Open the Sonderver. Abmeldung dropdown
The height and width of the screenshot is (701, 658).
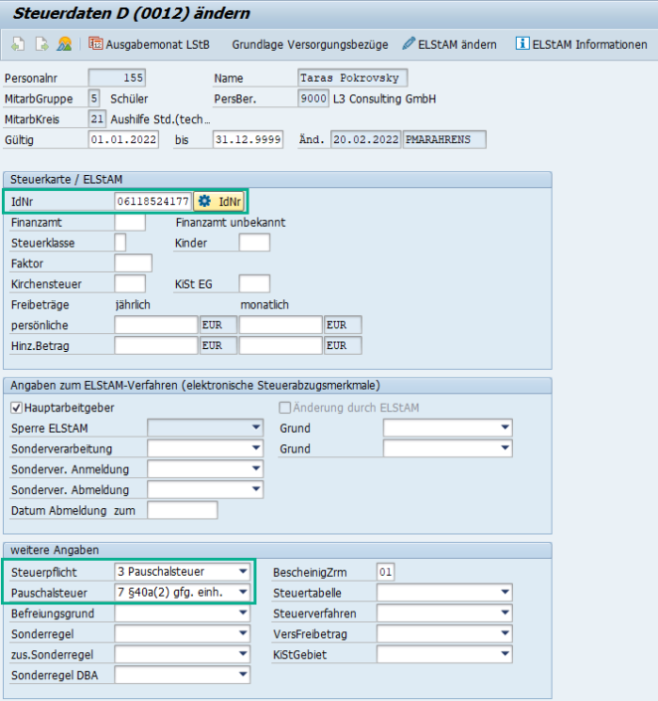click(x=205, y=489)
